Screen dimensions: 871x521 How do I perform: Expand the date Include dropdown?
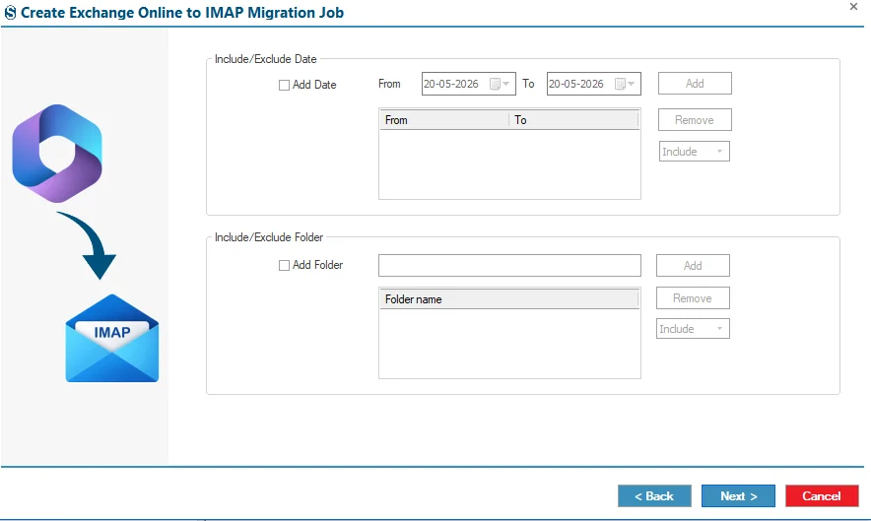[695, 152]
